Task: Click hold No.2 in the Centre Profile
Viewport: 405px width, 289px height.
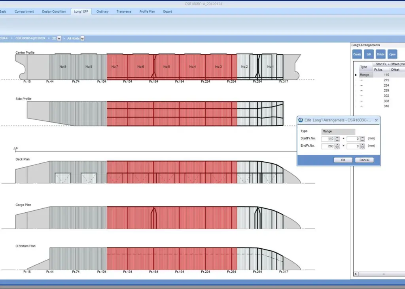Action: 244,67
